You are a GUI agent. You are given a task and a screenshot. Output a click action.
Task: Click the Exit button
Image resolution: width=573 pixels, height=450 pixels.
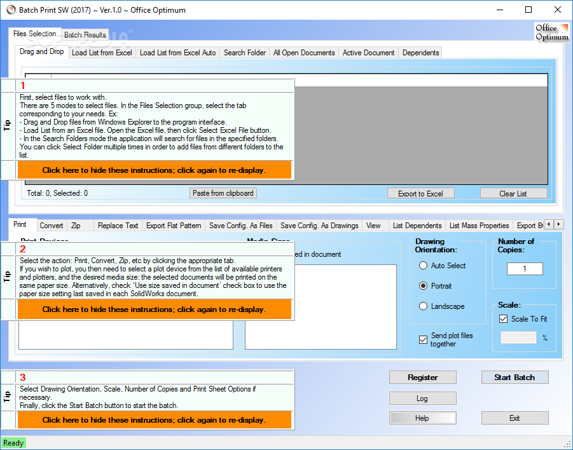point(514,418)
